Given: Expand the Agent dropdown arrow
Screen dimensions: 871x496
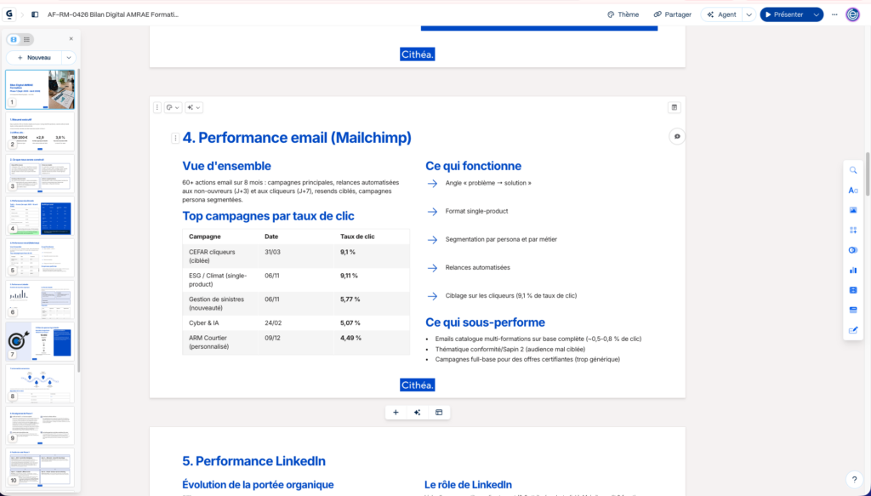Looking at the screenshot, I should tap(749, 14).
